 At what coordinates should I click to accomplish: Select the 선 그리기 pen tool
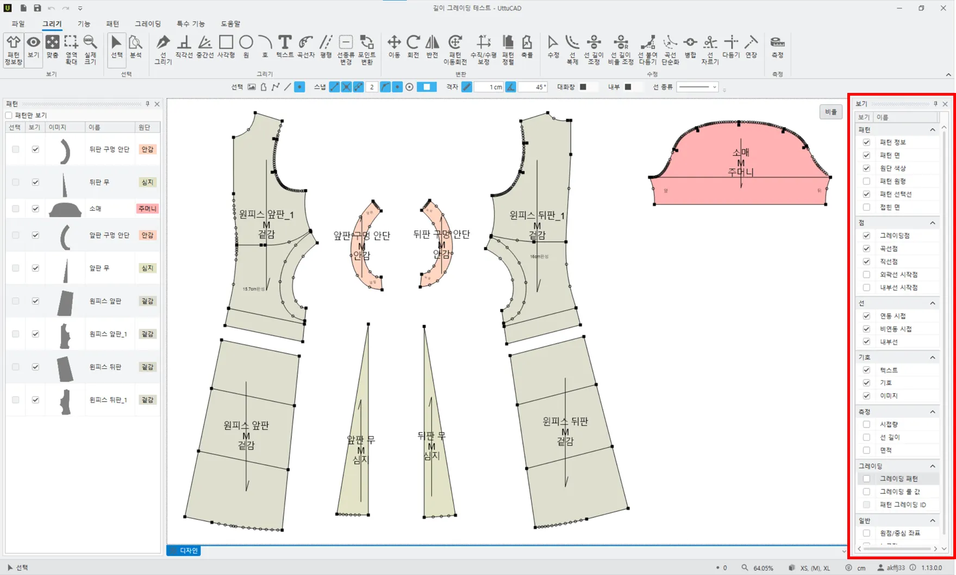click(163, 50)
